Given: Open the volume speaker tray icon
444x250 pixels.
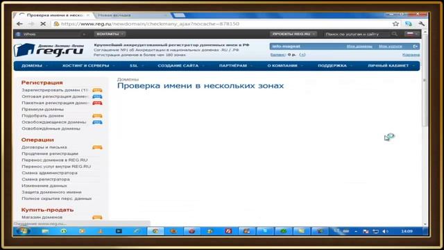Looking at the screenshot, I should coord(385,231).
